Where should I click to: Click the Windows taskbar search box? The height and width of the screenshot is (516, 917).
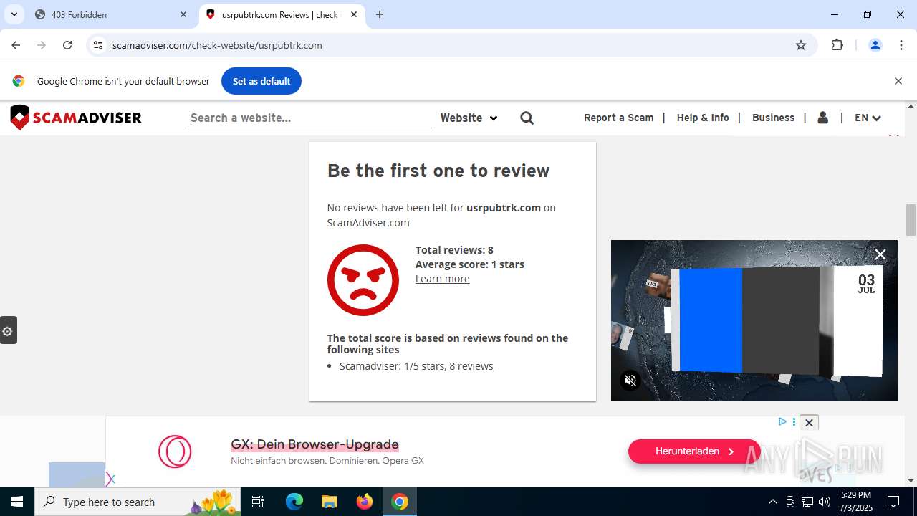139,502
